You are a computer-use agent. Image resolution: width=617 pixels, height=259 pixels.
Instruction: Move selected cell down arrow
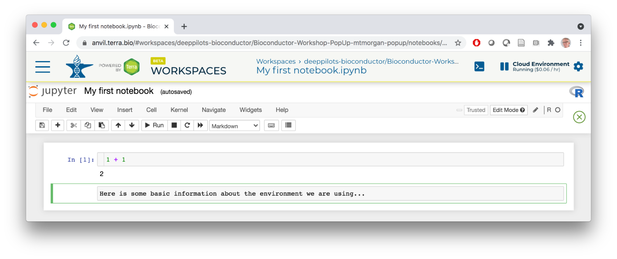pyautogui.click(x=132, y=125)
